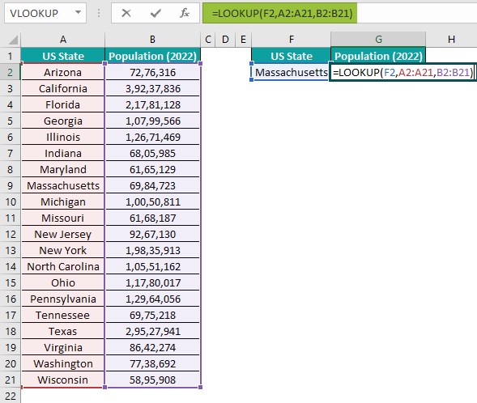This screenshot has width=477, height=403.
Task: Select the Wisconsin cell
Action: tap(62, 380)
